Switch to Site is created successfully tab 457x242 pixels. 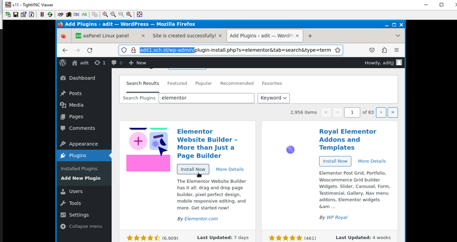184,36
